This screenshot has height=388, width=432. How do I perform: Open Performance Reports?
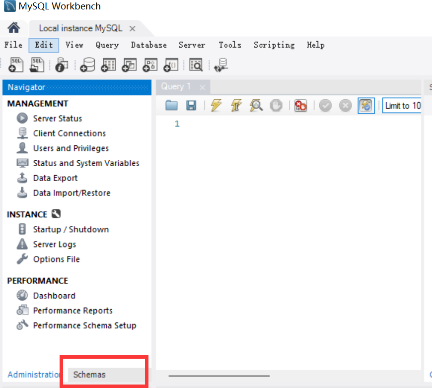[72, 310]
